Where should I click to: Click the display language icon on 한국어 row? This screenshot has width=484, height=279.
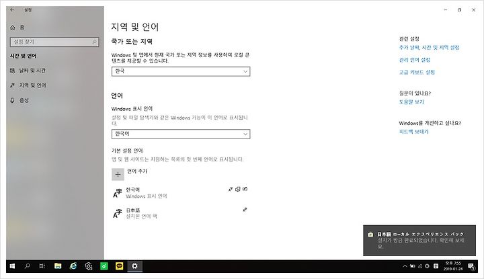click(231, 189)
